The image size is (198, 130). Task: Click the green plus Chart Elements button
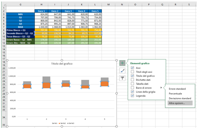[x=122, y=63]
